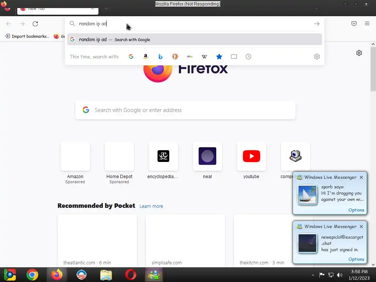Search this time with Amazon icon

coord(145,57)
